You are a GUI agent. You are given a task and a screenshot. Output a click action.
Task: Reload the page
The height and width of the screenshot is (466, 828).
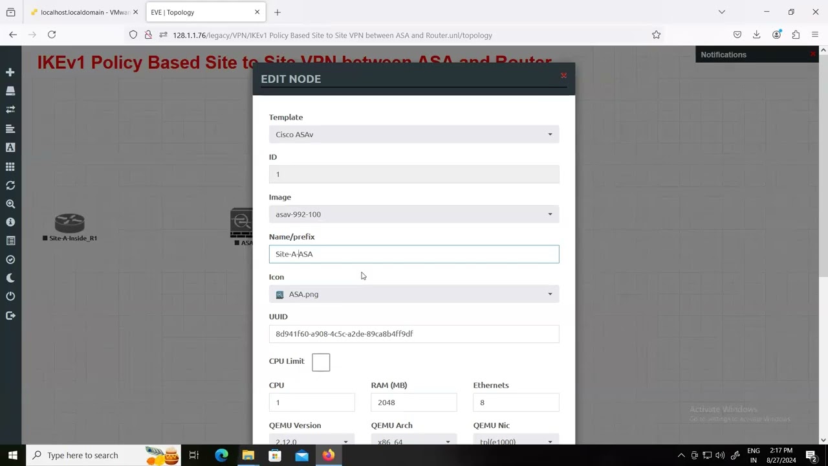click(x=52, y=35)
